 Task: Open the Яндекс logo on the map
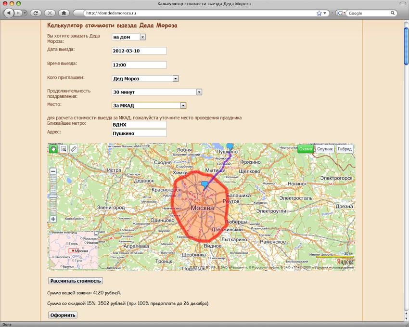click(345, 262)
